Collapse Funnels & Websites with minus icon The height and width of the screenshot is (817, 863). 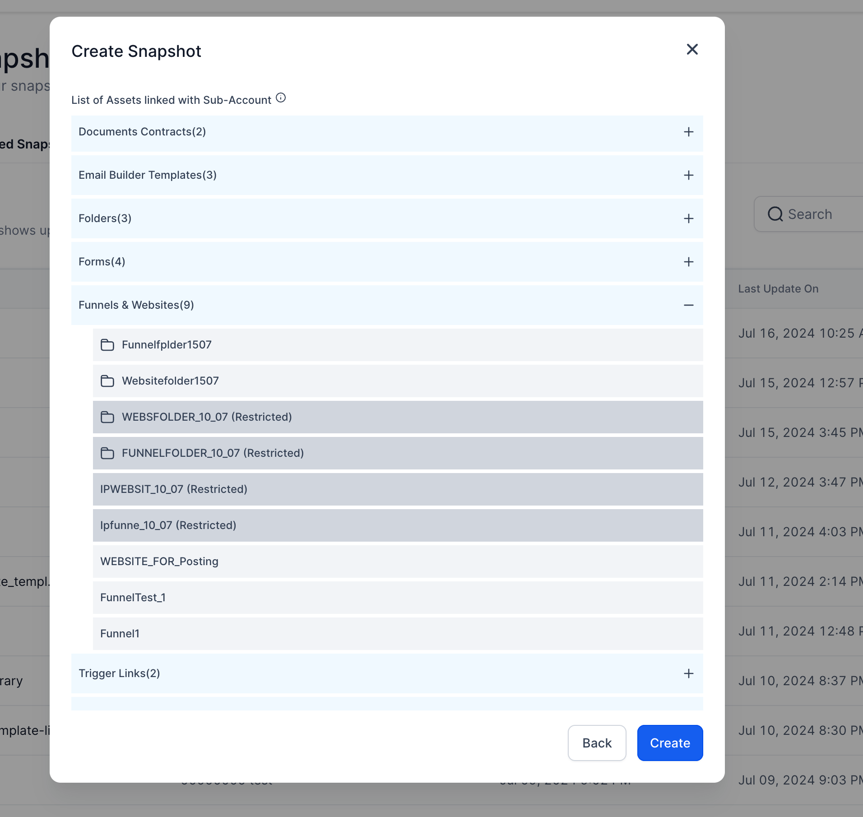point(689,305)
